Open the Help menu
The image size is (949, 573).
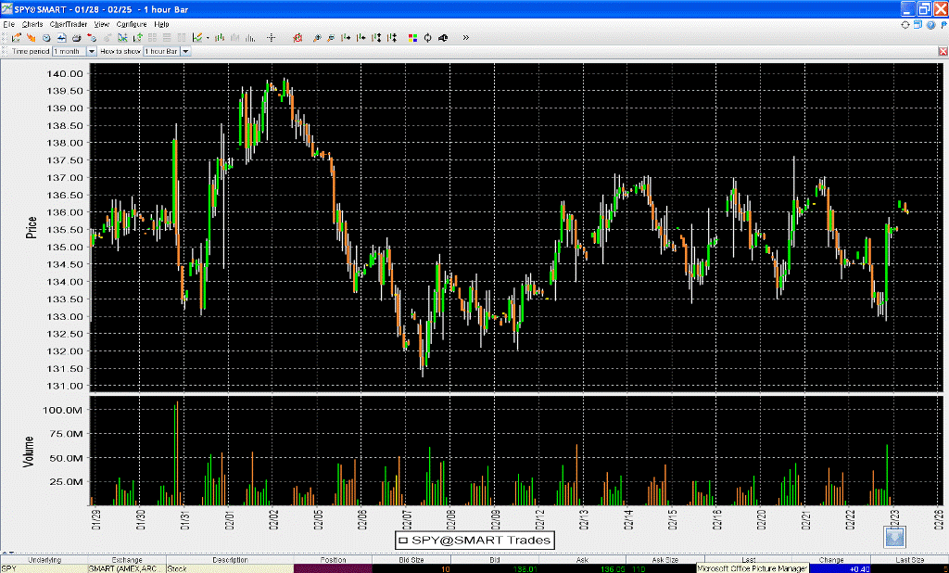(x=161, y=24)
